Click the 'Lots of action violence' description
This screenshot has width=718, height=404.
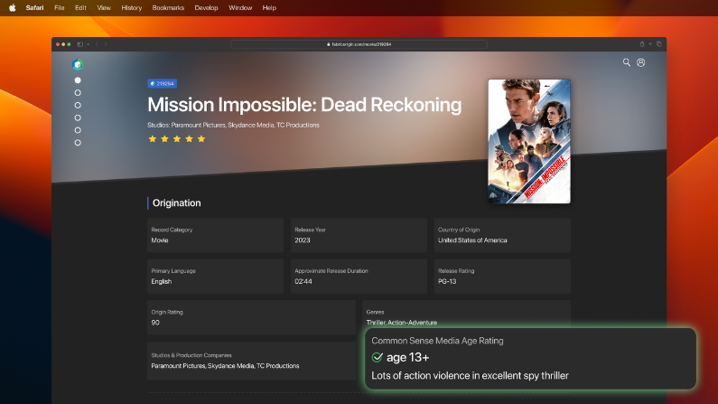(470, 376)
